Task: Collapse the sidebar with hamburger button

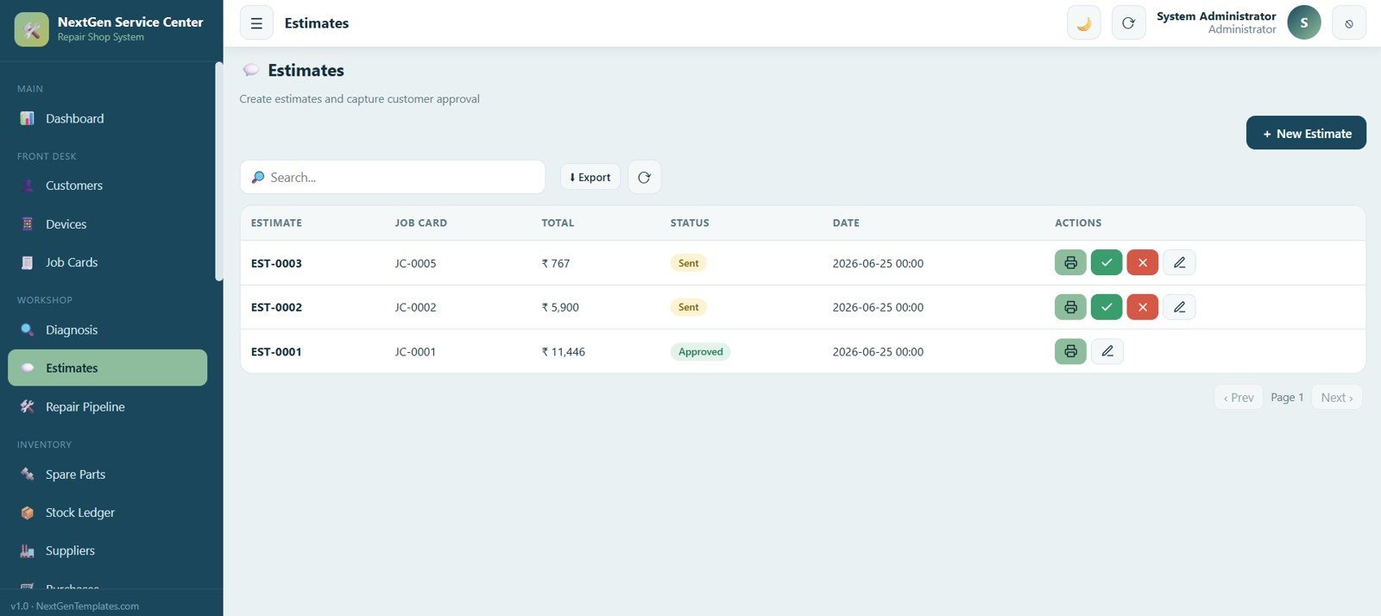Action: (x=256, y=23)
